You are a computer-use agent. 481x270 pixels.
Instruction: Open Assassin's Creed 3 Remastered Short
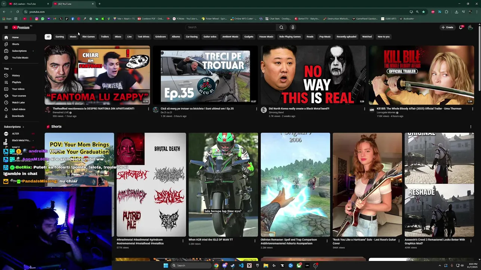(439, 185)
